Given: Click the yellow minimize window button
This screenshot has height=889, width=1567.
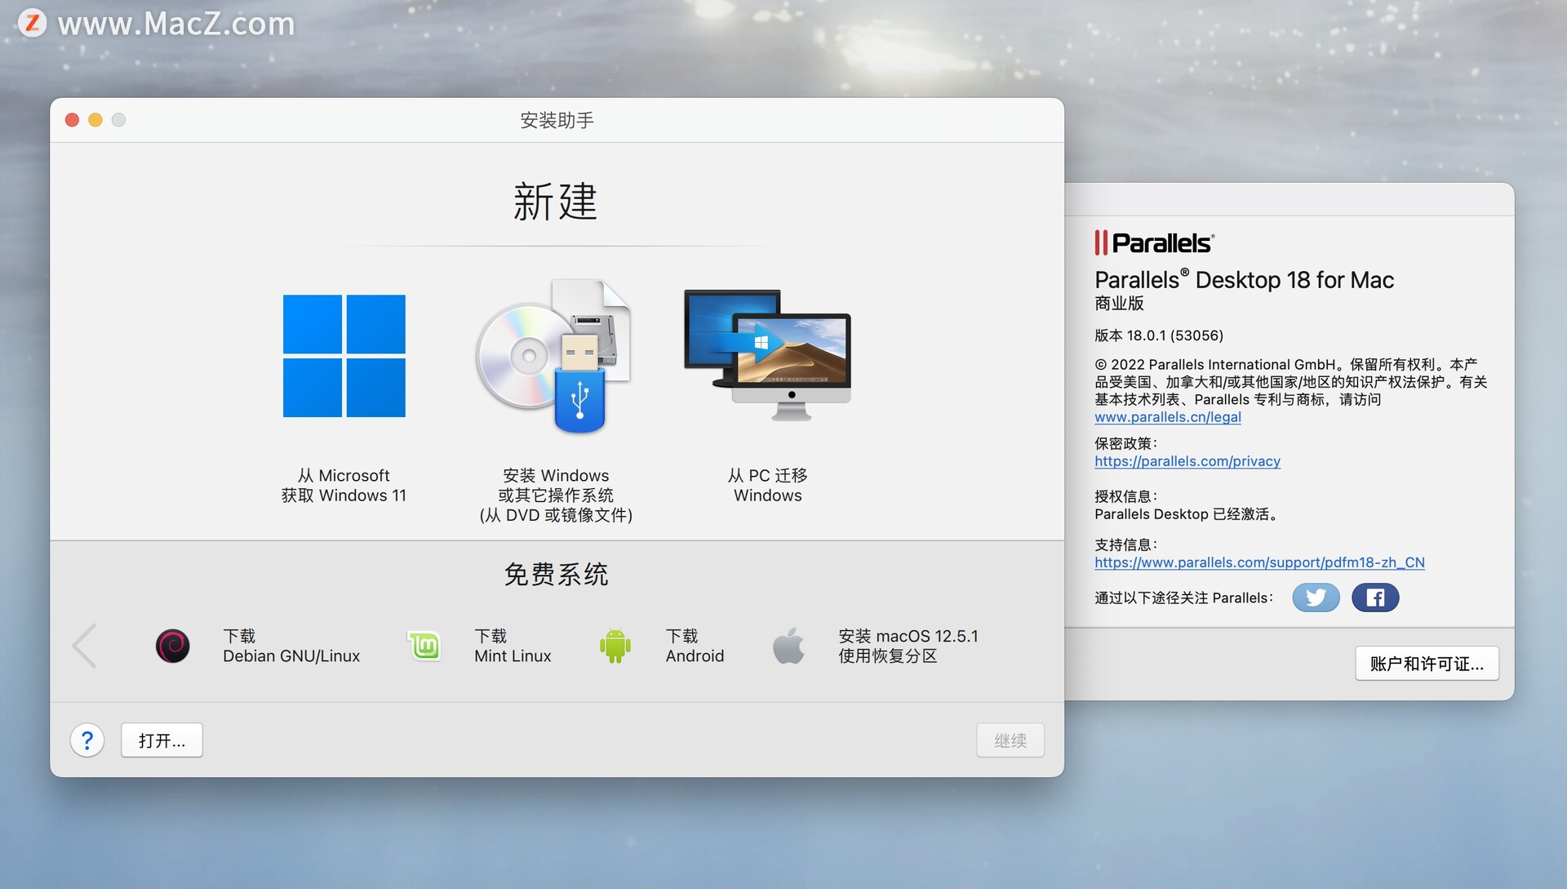Looking at the screenshot, I should (x=95, y=120).
